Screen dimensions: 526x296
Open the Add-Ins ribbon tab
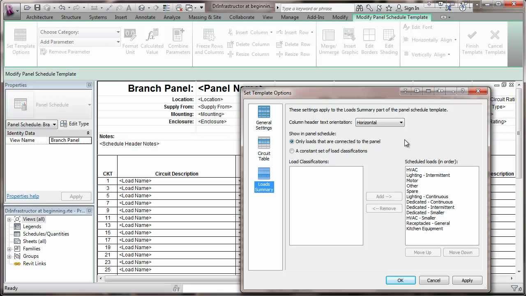click(315, 17)
